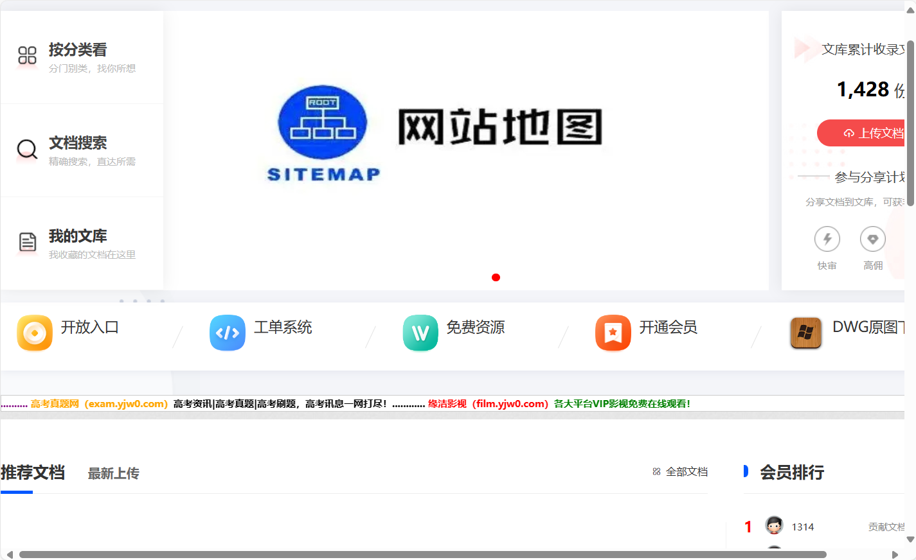The height and width of the screenshot is (560, 916).
Task: Open member 1314's name in ranking
Action: coord(803,527)
